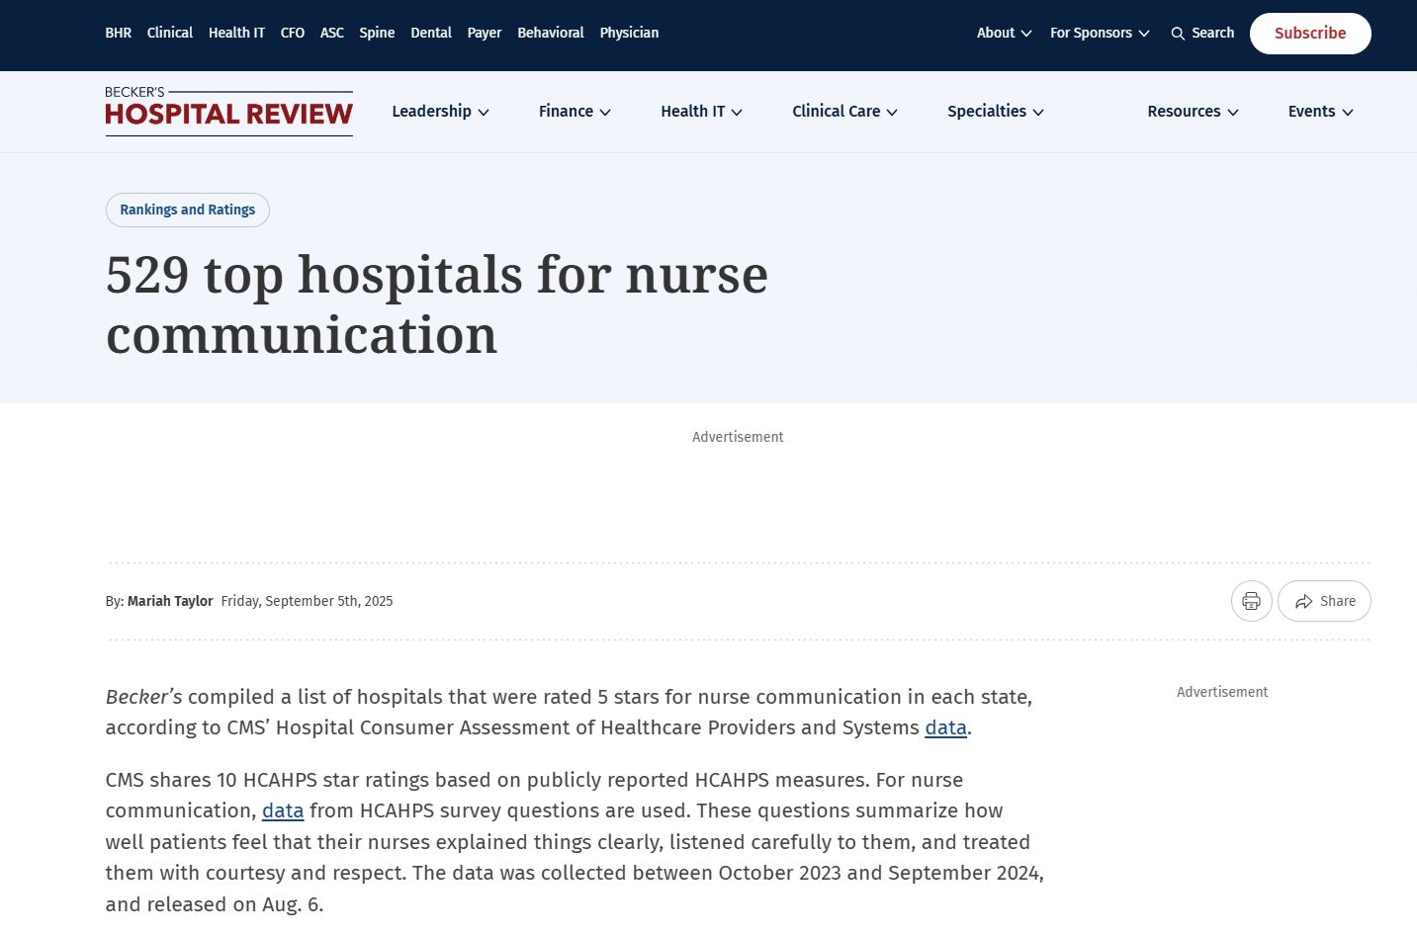
Task: Open the Rankings and Ratings category tag
Action: pyautogui.click(x=188, y=210)
